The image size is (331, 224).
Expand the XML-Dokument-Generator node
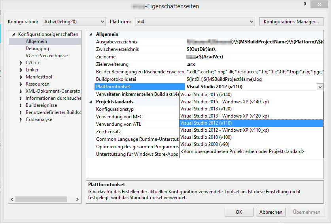(x=21, y=91)
